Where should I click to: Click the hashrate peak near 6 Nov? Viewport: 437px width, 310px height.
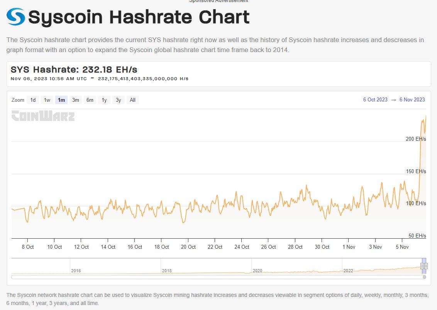[426, 116]
